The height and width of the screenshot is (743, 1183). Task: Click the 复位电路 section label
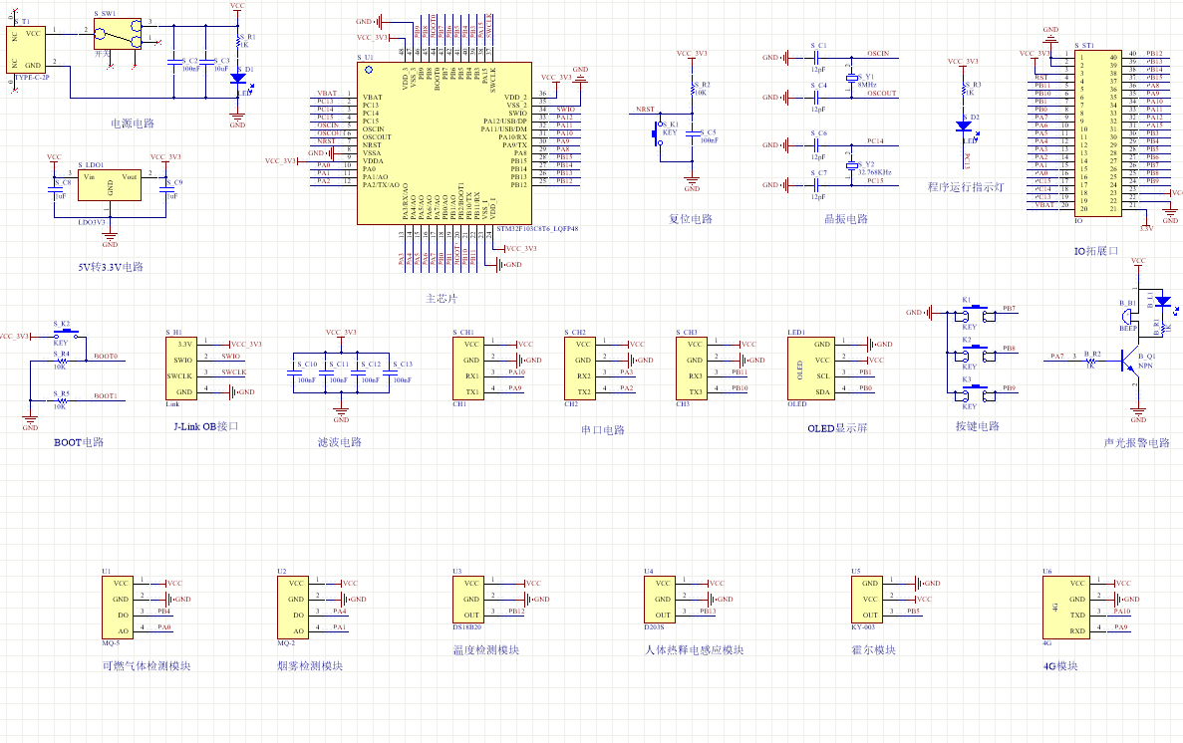click(691, 219)
